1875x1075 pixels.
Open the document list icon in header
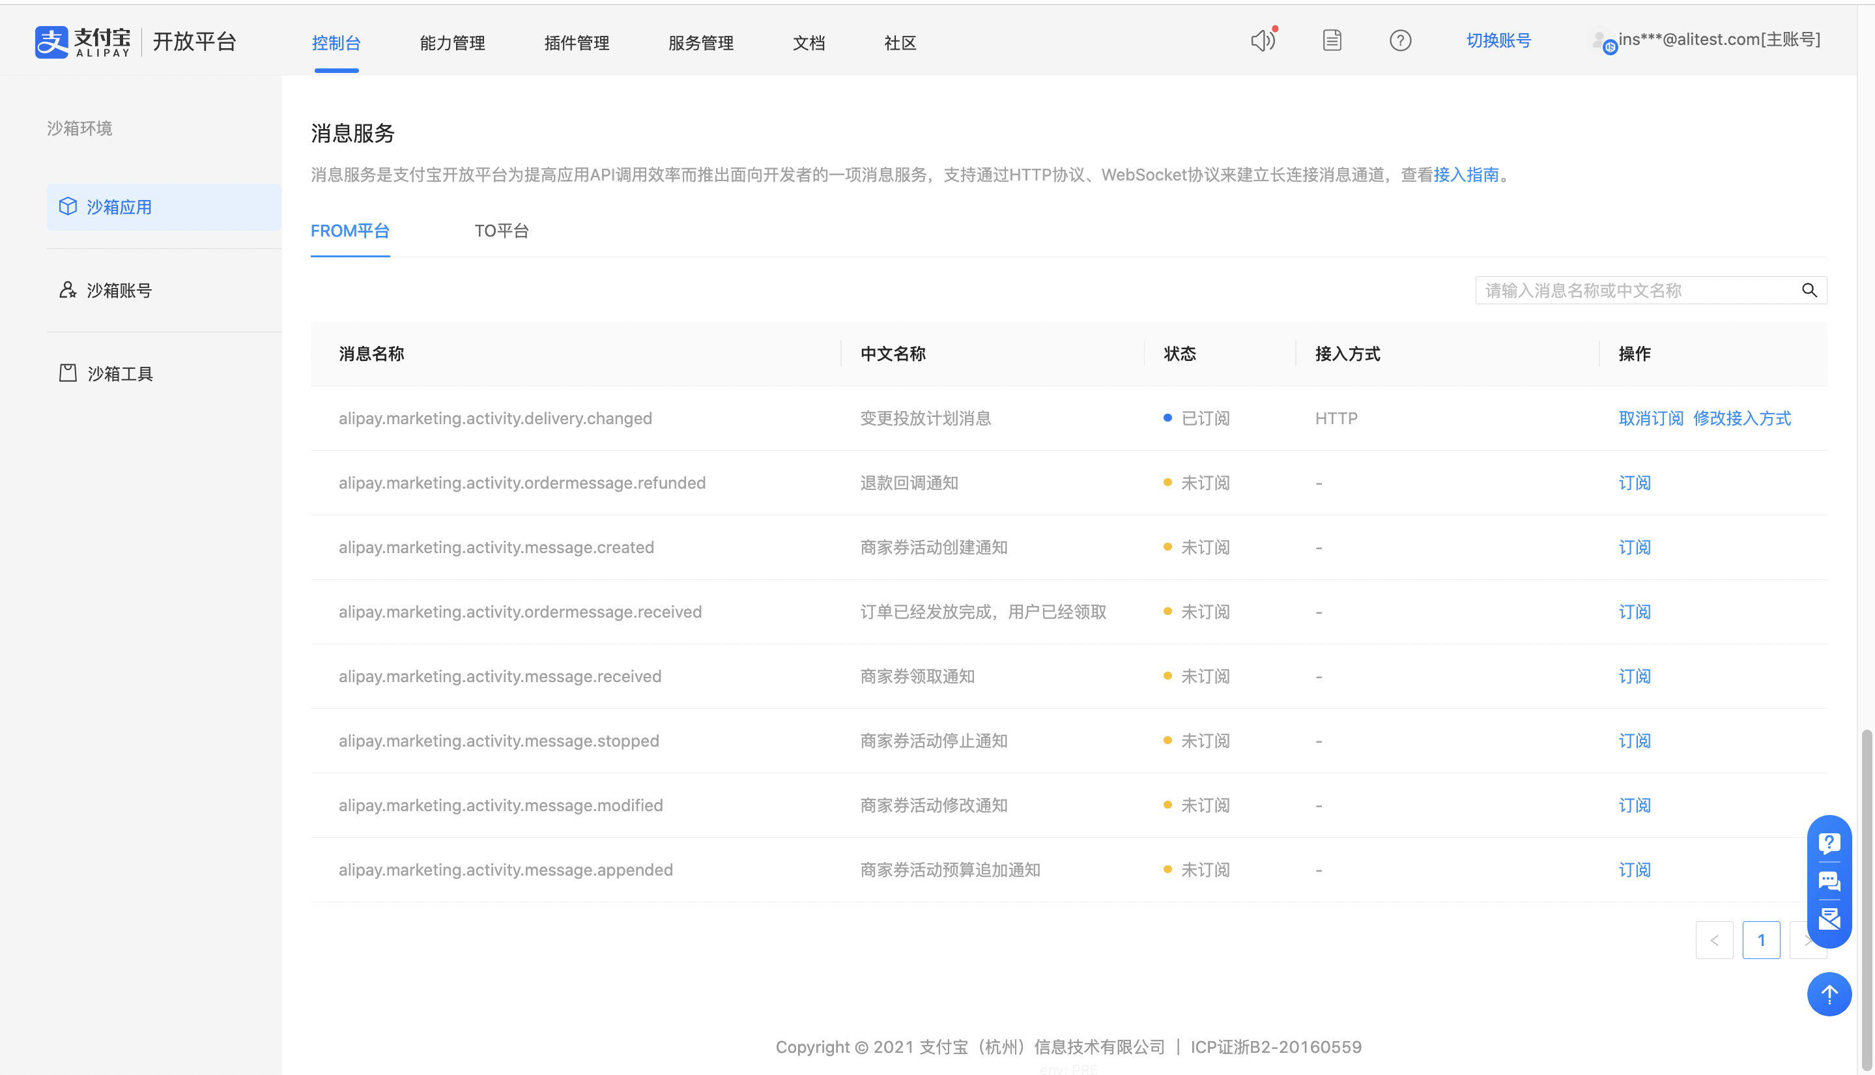[x=1332, y=40]
